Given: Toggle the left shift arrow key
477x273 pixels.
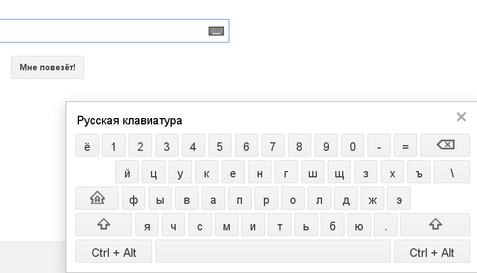Looking at the screenshot, I should tap(104, 225).
